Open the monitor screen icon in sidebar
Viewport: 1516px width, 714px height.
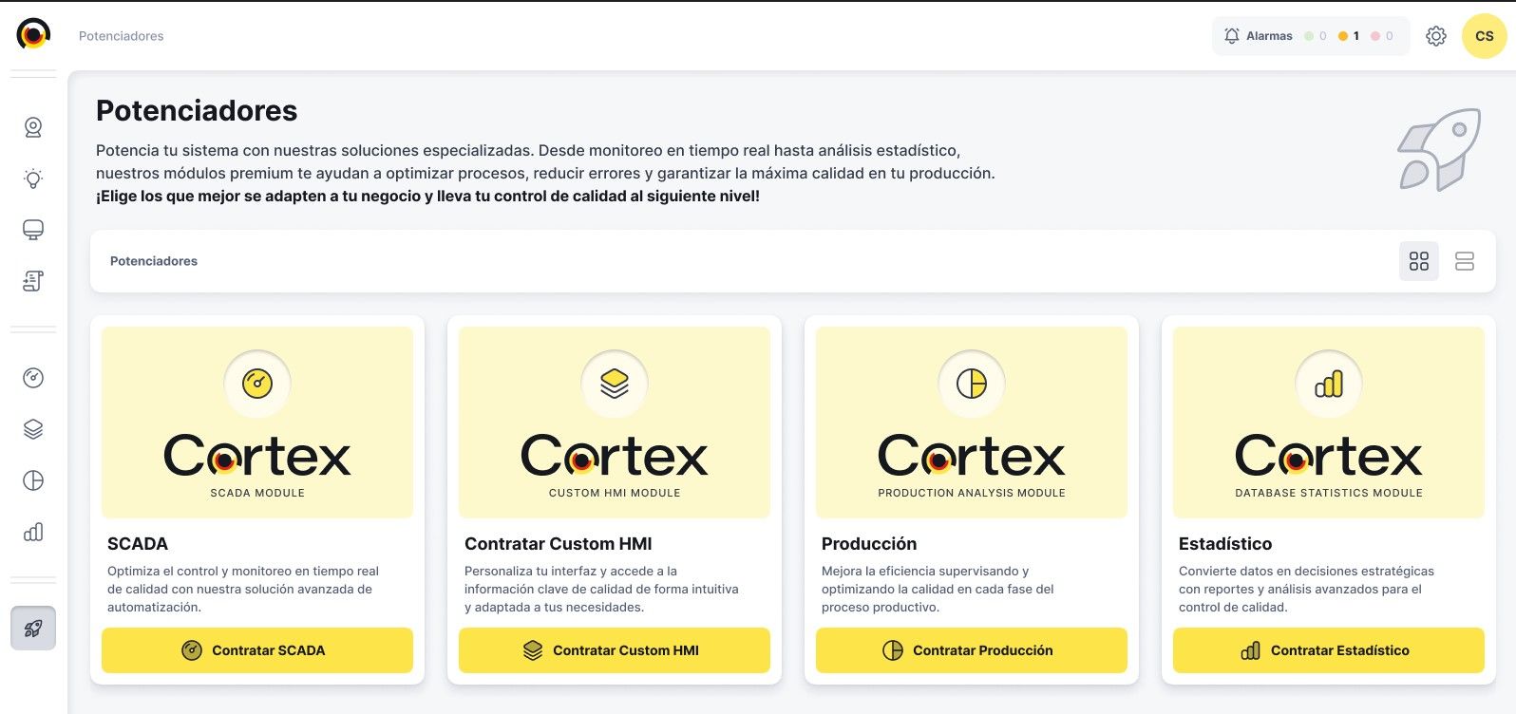[x=33, y=230]
